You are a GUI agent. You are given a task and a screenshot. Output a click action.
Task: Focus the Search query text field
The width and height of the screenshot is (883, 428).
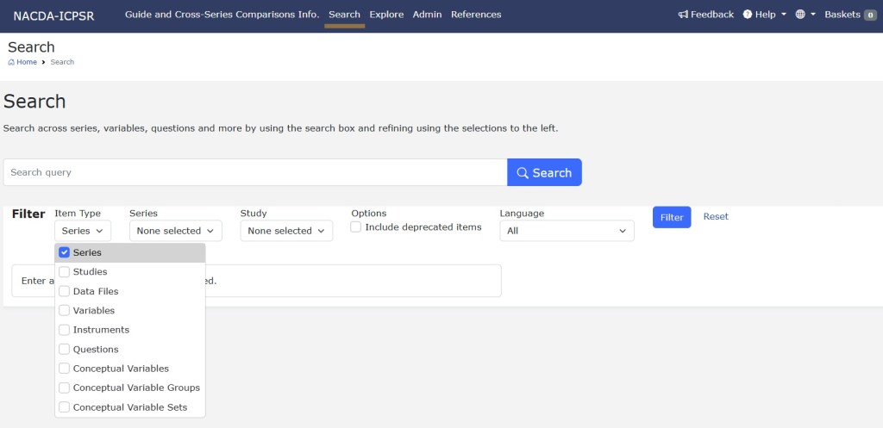click(255, 172)
